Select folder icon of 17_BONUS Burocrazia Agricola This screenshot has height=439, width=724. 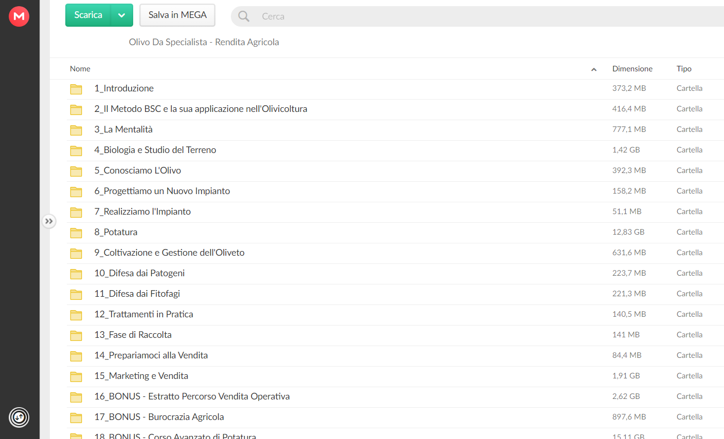(x=76, y=417)
